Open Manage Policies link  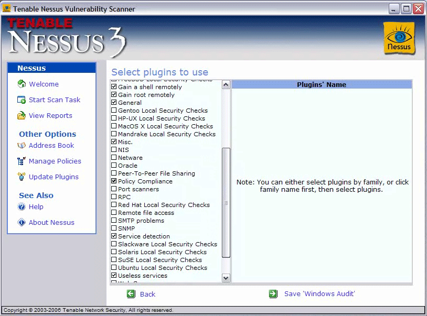[x=55, y=161]
